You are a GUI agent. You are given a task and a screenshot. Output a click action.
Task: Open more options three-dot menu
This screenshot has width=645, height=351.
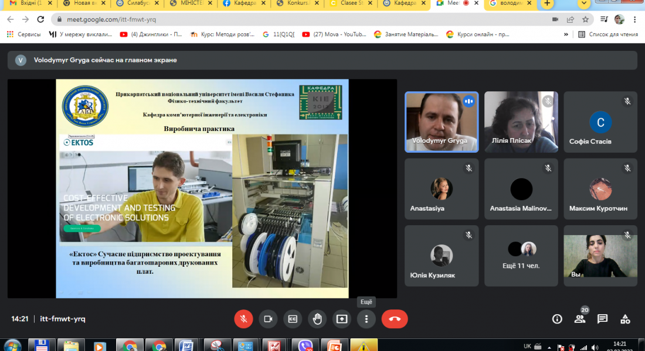pyautogui.click(x=366, y=319)
